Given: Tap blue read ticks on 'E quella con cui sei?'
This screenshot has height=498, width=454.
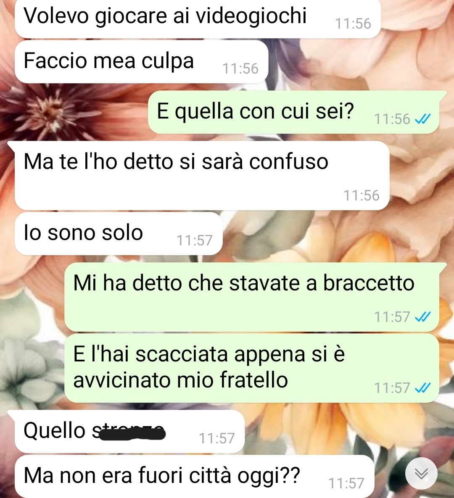Looking at the screenshot, I should tap(423, 119).
